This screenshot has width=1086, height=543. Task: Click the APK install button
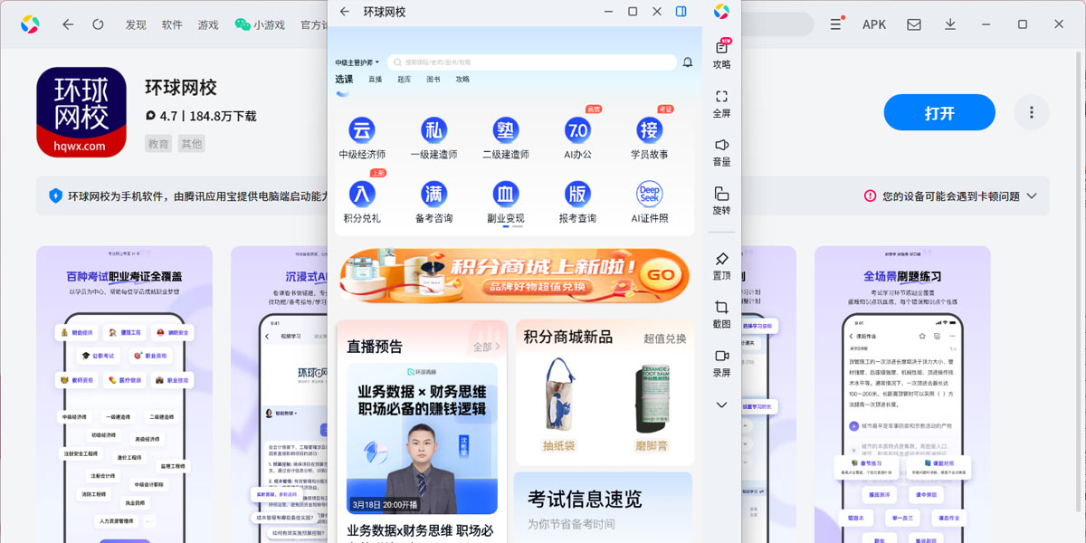pyautogui.click(x=874, y=24)
